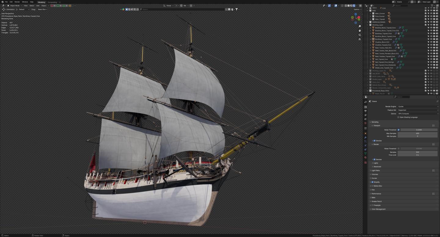This screenshot has height=237, width=440.
Task: Toggle viewport Noise Threshold checkbox
Action: coord(398,130)
